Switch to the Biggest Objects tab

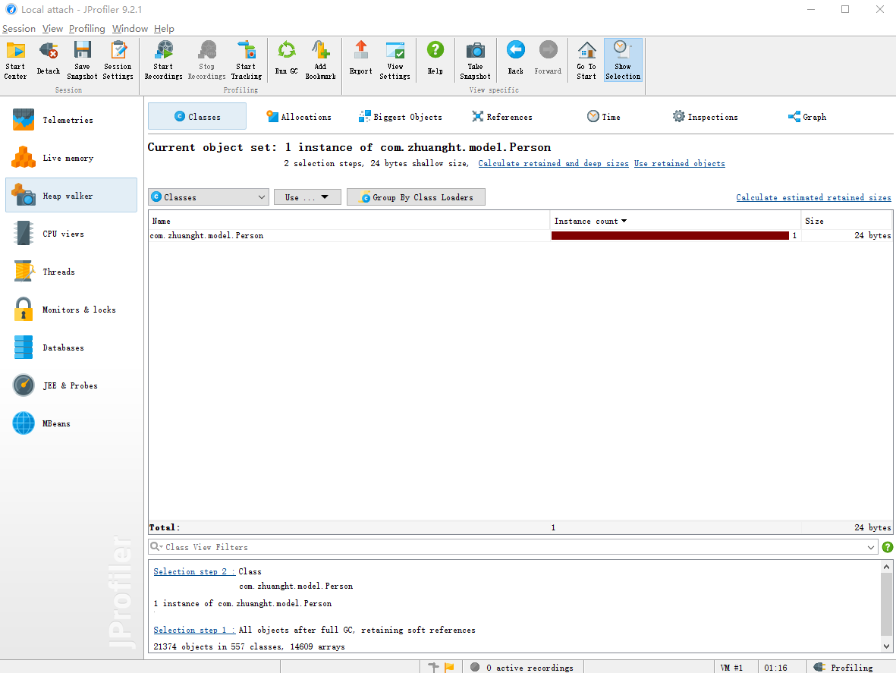pyautogui.click(x=401, y=117)
